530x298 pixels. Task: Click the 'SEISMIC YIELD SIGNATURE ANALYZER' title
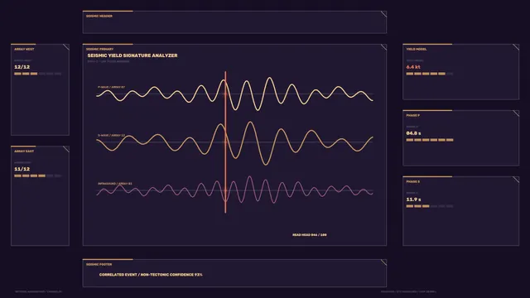coord(132,55)
